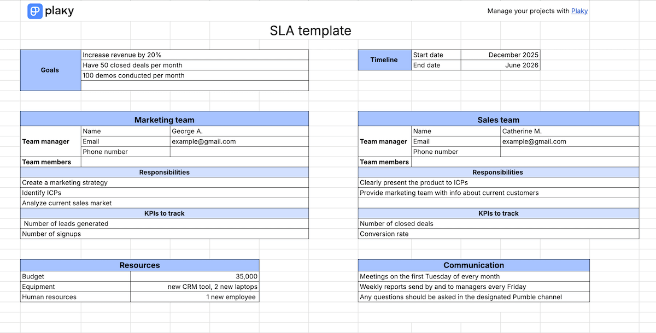
Task: Click the Plaky logo icon
Action: click(35, 10)
